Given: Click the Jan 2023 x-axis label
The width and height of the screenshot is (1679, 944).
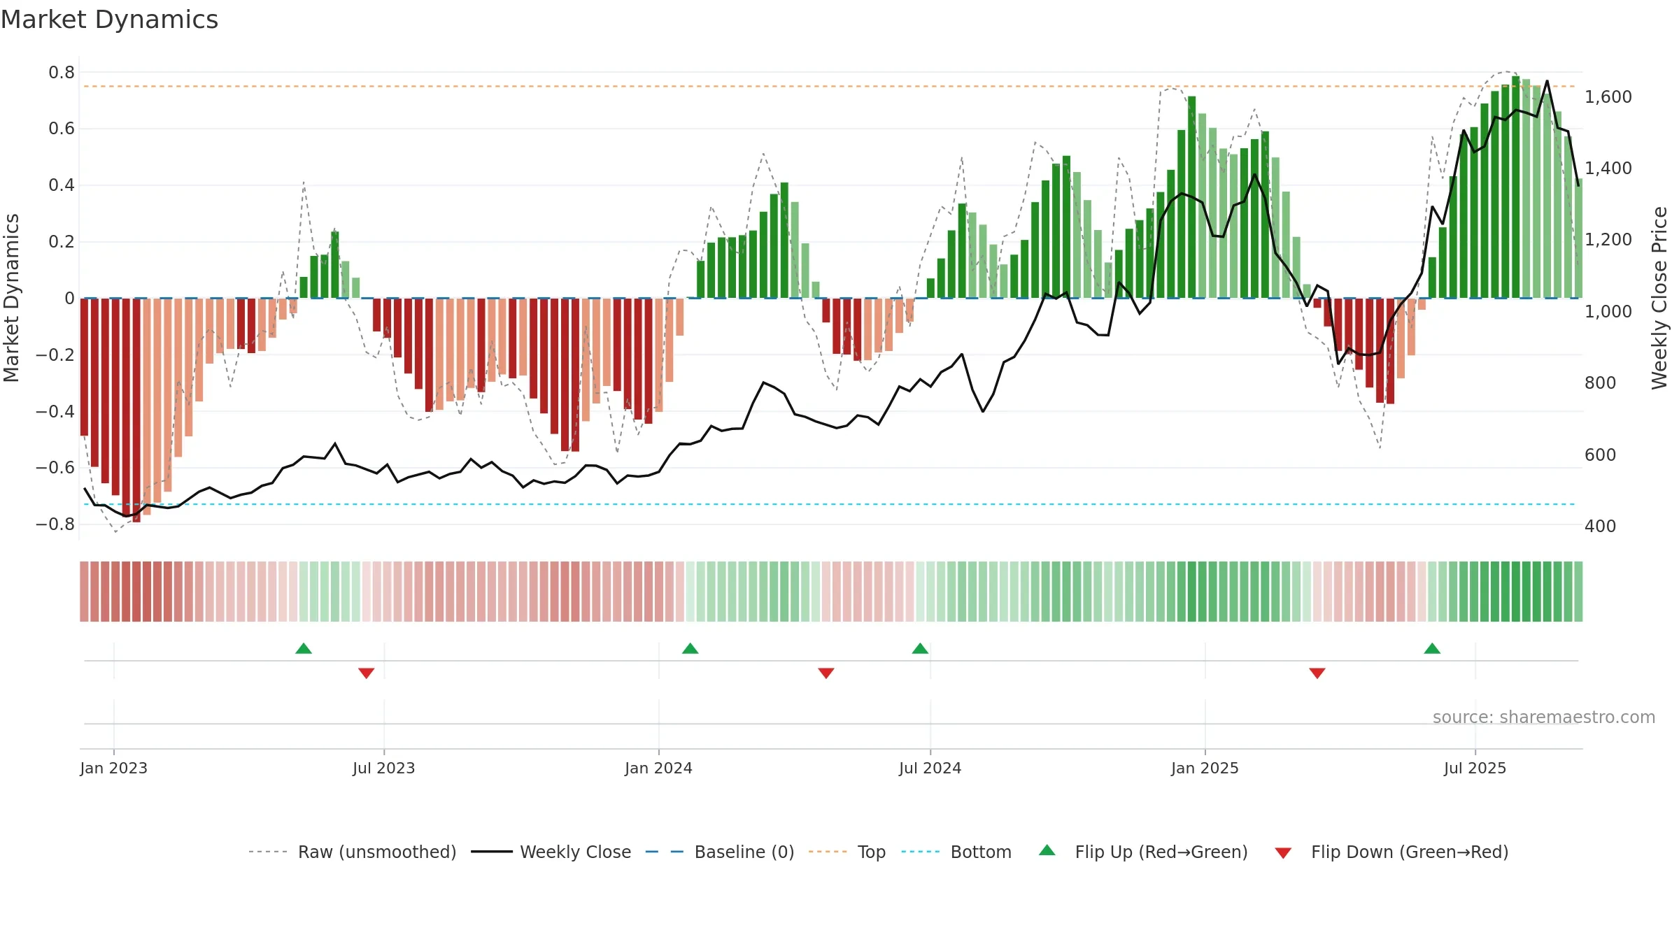Looking at the screenshot, I should tap(113, 768).
